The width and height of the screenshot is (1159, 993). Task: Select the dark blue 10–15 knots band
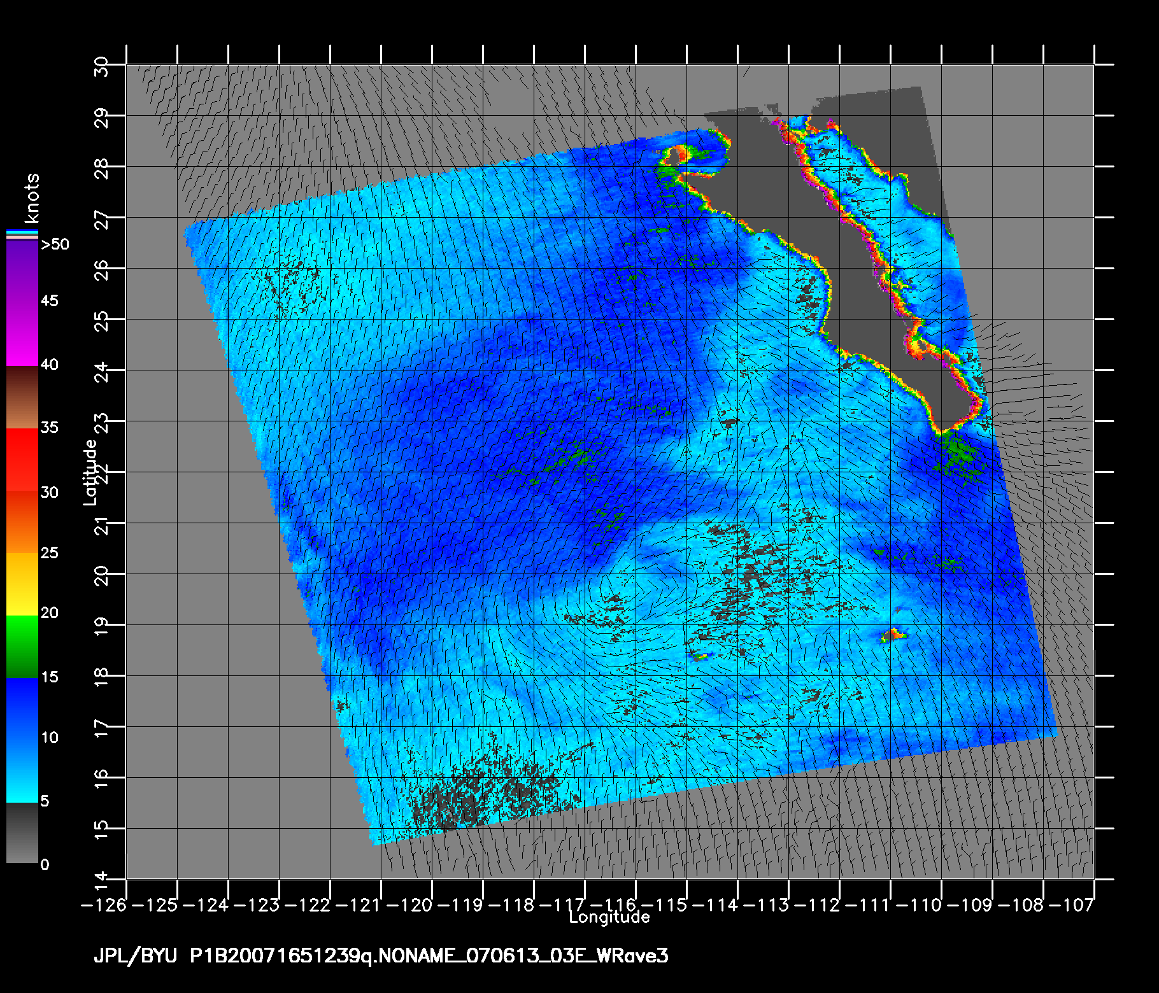point(22,709)
